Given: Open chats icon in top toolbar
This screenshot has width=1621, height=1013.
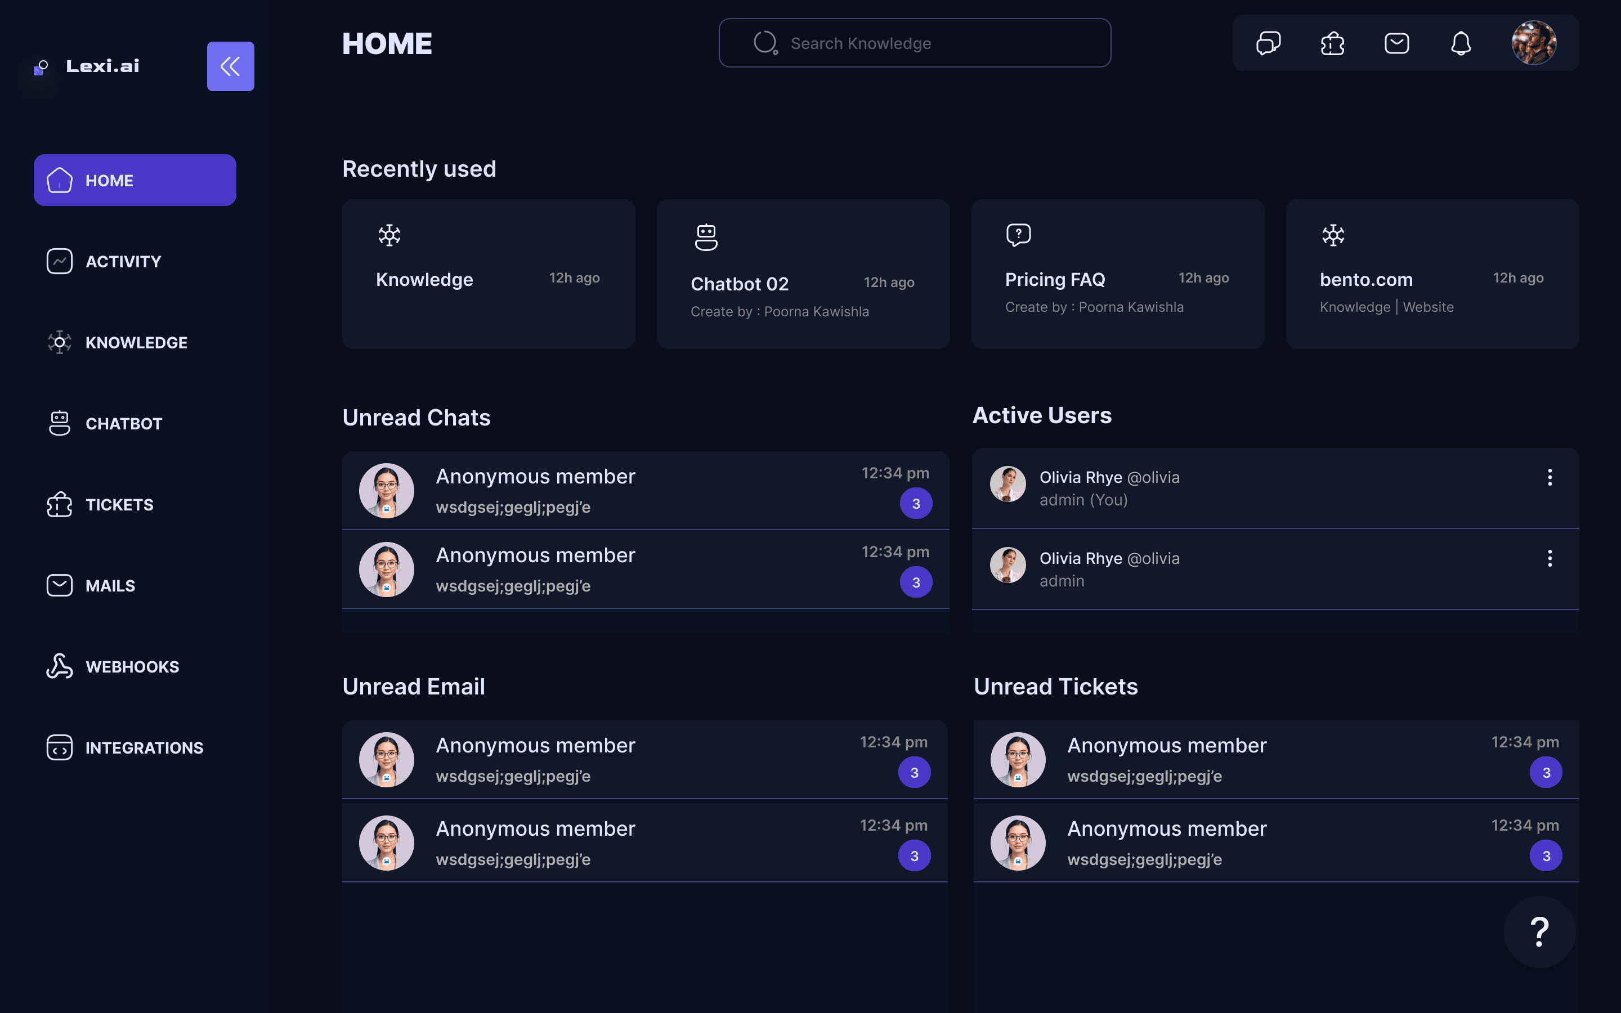Looking at the screenshot, I should [x=1268, y=43].
